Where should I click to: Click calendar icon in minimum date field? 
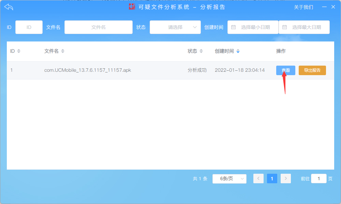tap(234, 27)
